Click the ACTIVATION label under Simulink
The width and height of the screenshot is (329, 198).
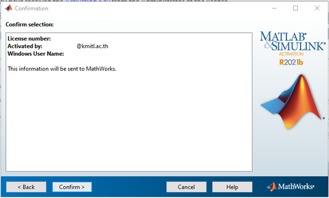pos(291,54)
